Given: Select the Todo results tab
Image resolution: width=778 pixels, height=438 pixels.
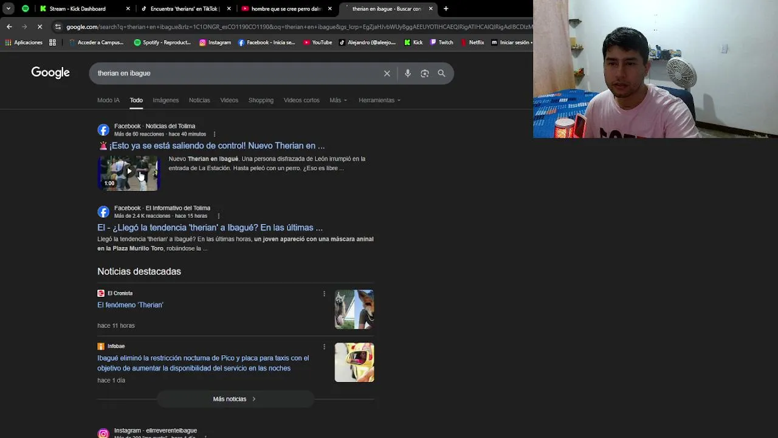Looking at the screenshot, I should pyautogui.click(x=136, y=100).
